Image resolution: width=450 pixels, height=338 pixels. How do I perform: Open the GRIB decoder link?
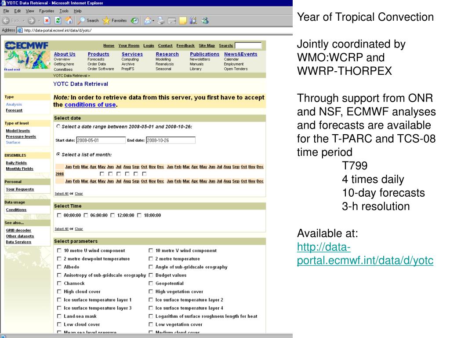18,231
